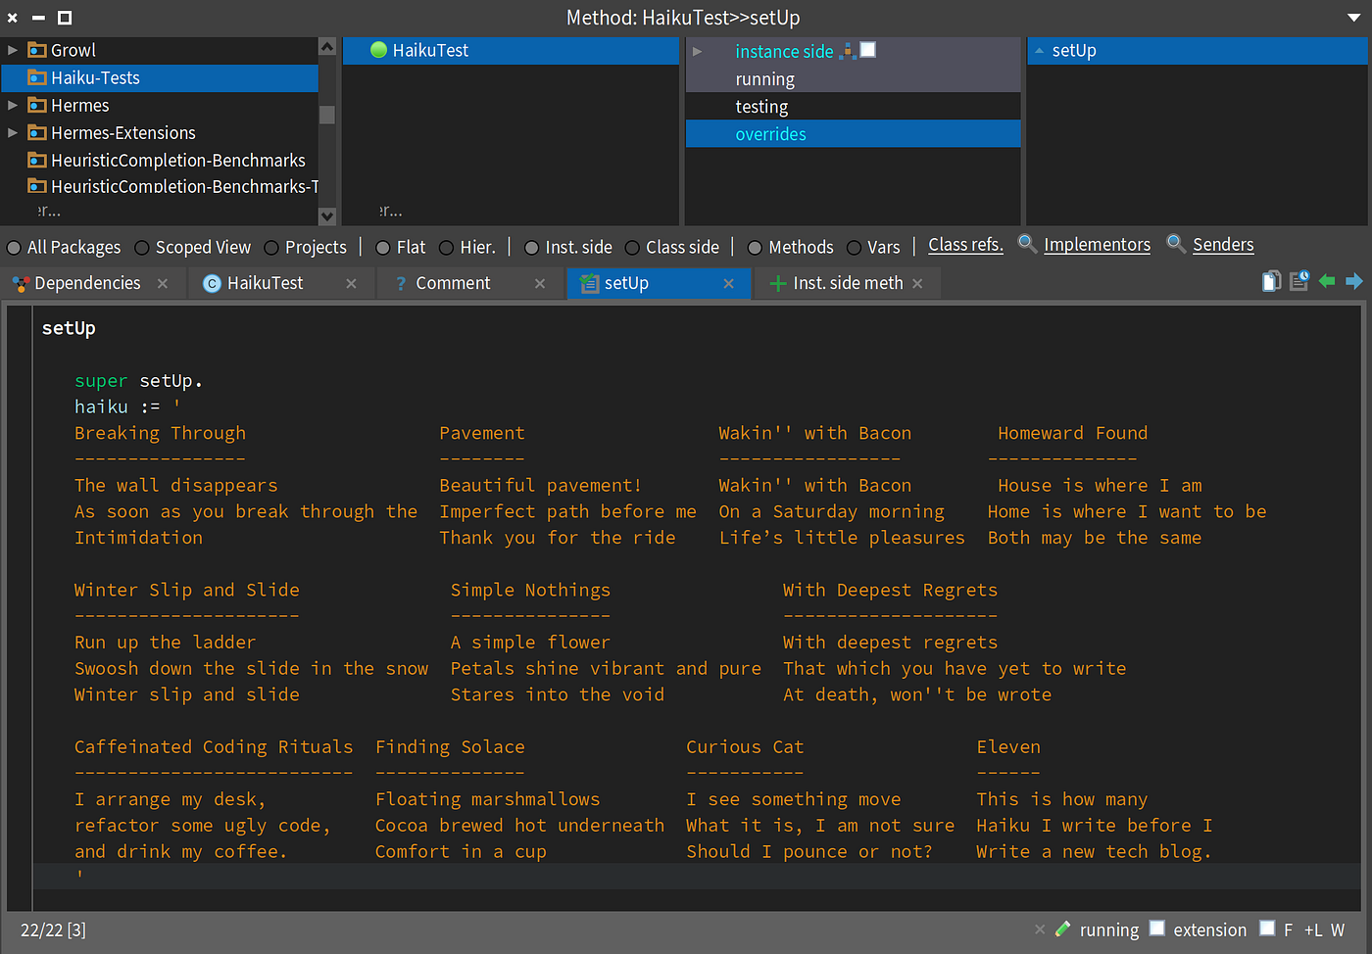Screen dimensions: 1372x954
Task: Click the grey X icon in status bar
Action: (1040, 929)
